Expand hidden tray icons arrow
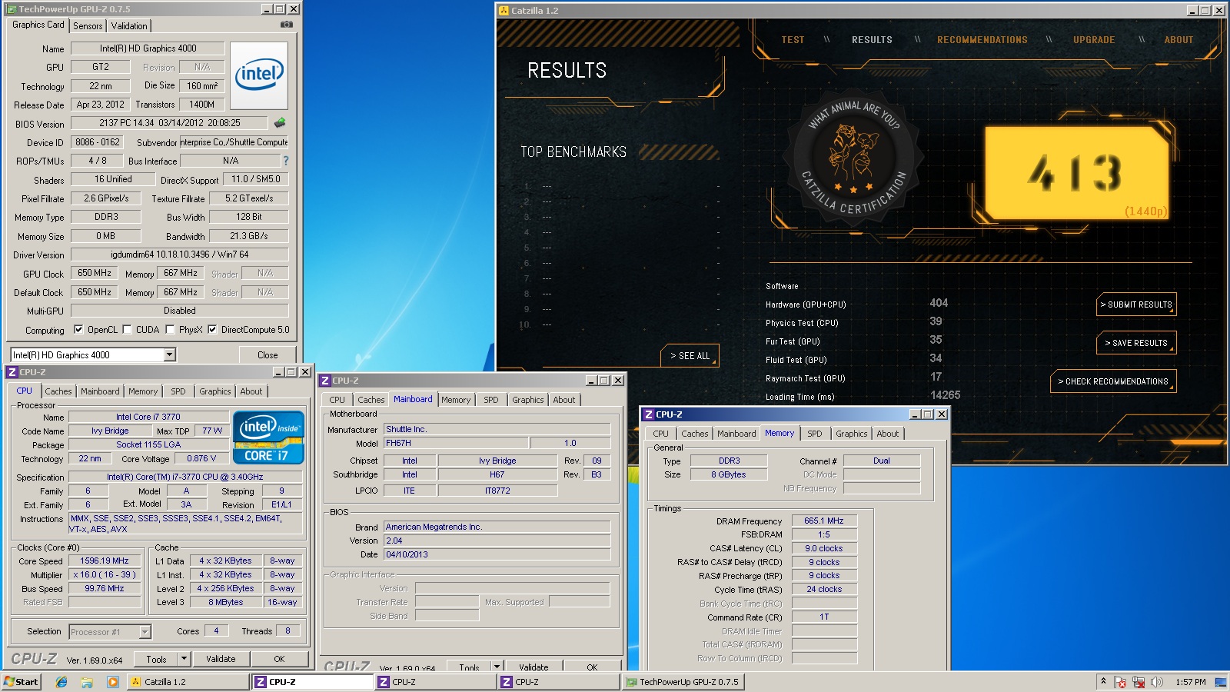This screenshot has height=692, width=1230. coord(1104,681)
